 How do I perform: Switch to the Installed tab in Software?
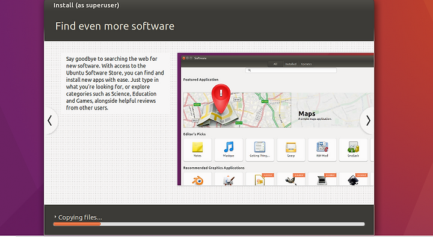(x=291, y=64)
